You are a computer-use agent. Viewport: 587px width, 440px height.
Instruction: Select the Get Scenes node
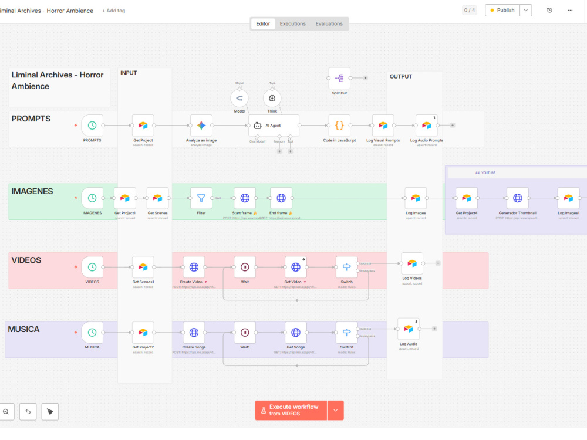click(x=157, y=198)
